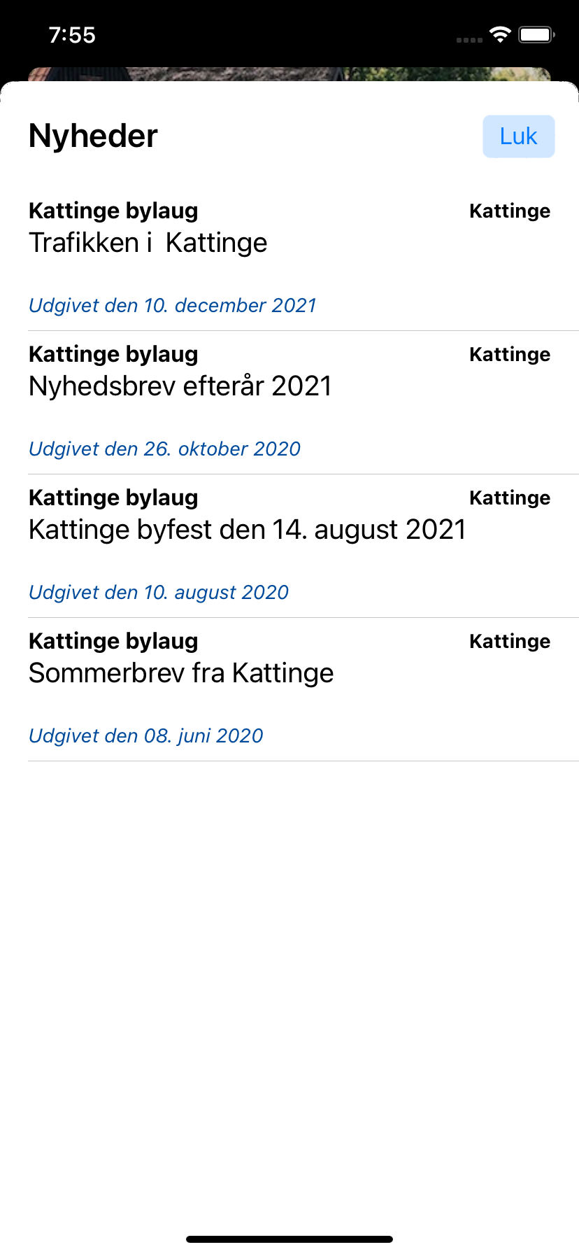Tap the battery status icon
Screen dimensions: 579x1254
(536, 35)
